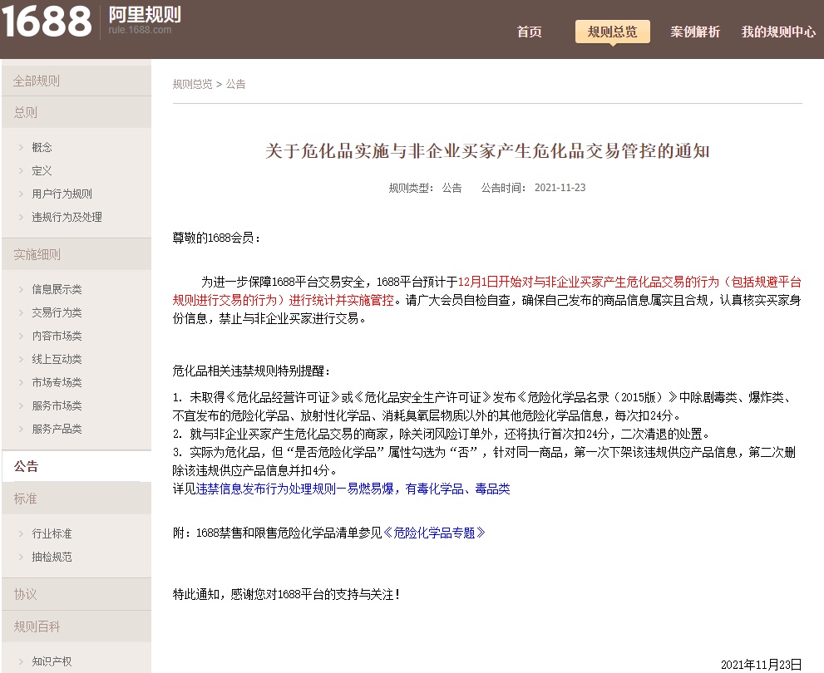Open the 首页 navigation tab
This screenshot has height=673, width=824.
tap(529, 32)
